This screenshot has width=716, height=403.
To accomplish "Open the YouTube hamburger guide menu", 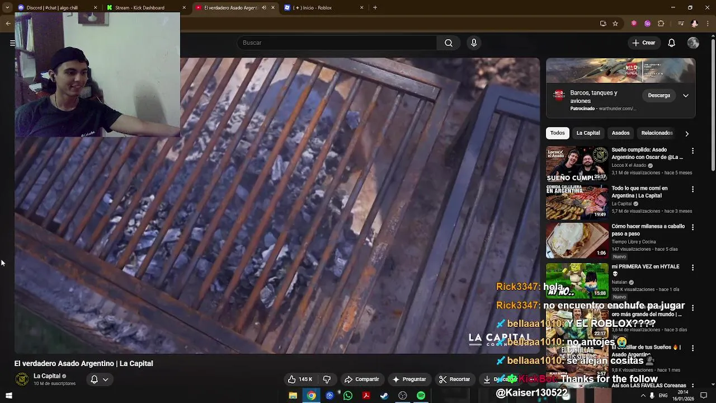I will (12, 43).
